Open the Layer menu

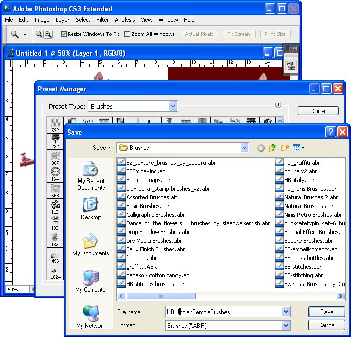(62, 20)
